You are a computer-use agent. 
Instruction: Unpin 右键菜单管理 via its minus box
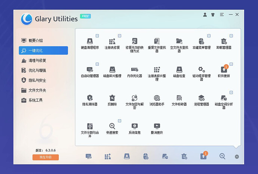click(209, 36)
